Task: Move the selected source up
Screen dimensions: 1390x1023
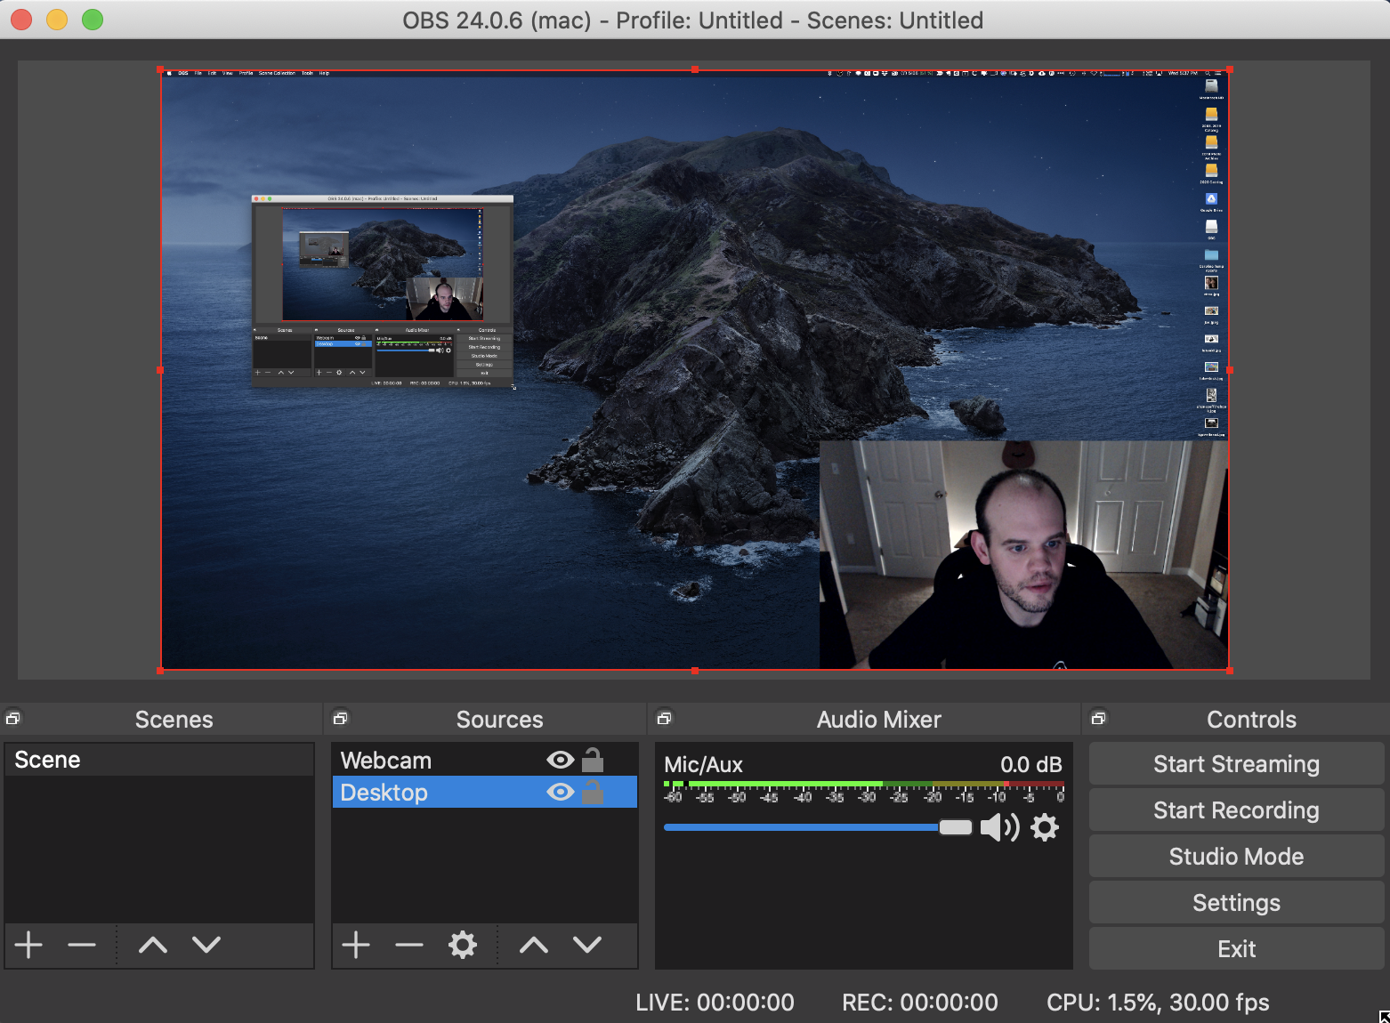Action: [534, 945]
